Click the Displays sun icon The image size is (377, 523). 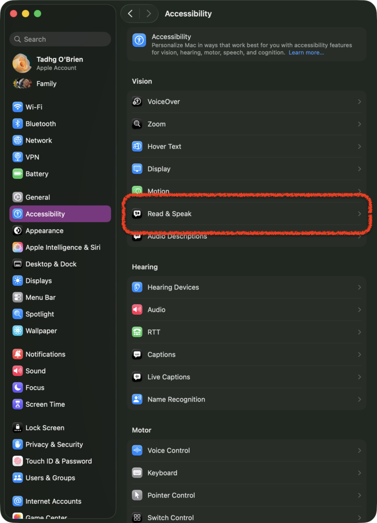(x=18, y=281)
